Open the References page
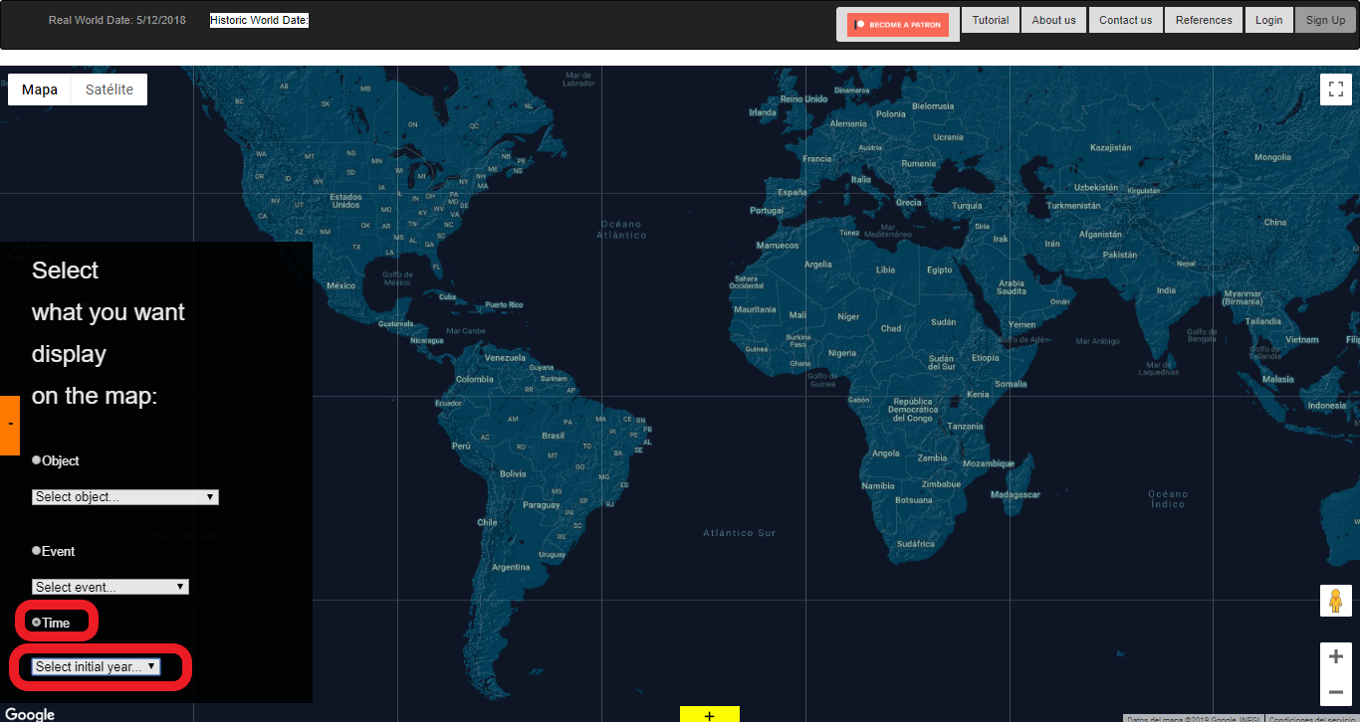 pos(1204,20)
